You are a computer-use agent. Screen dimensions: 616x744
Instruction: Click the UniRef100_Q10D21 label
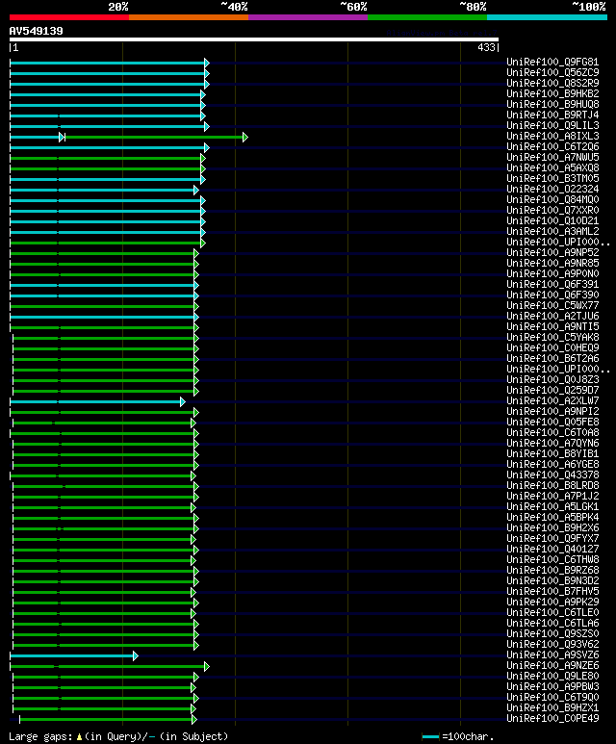point(552,220)
